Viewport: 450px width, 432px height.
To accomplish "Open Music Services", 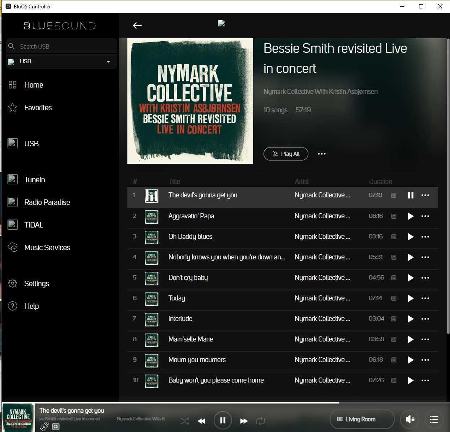I will (47, 248).
